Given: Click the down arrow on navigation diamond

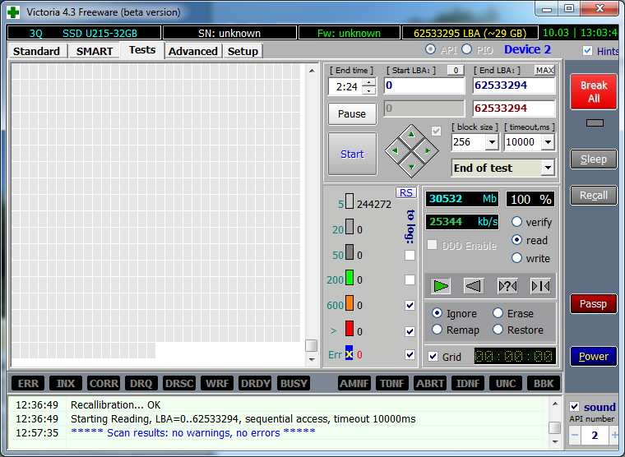Looking at the screenshot, I should [x=411, y=167].
